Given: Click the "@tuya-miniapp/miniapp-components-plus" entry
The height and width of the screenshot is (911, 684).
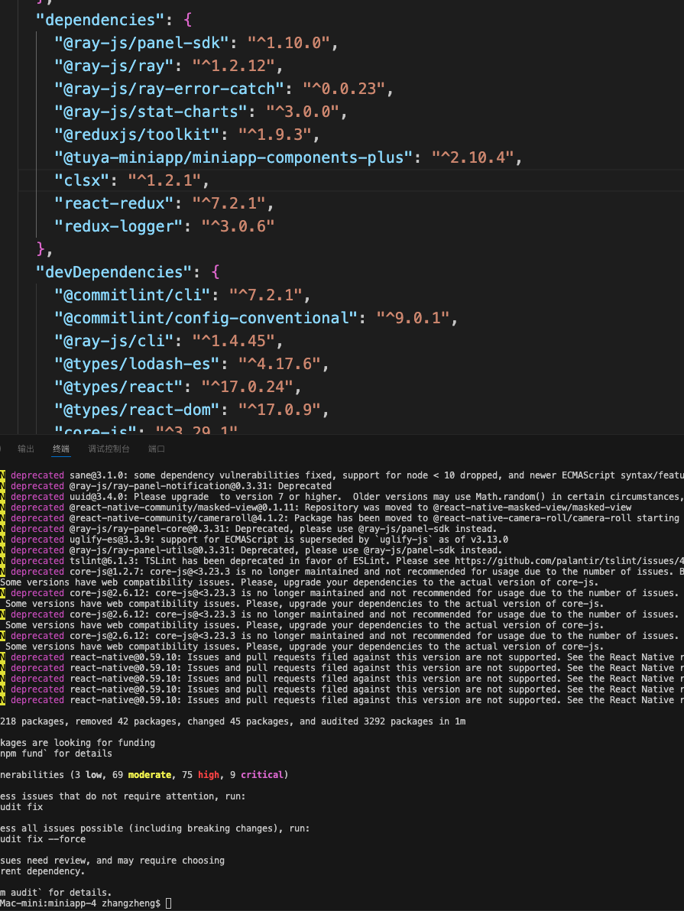Looking at the screenshot, I should point(233,157).
